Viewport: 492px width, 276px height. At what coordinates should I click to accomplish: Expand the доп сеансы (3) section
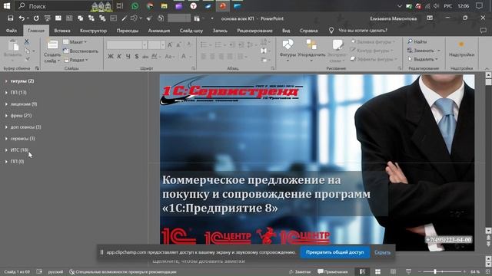coord(6,127)
